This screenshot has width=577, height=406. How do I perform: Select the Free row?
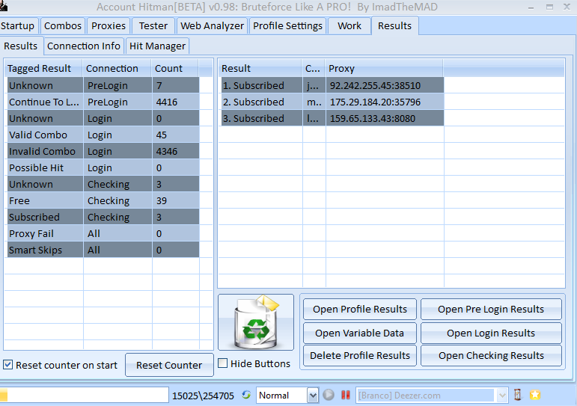pyautogui.click(x=103, y=201)
